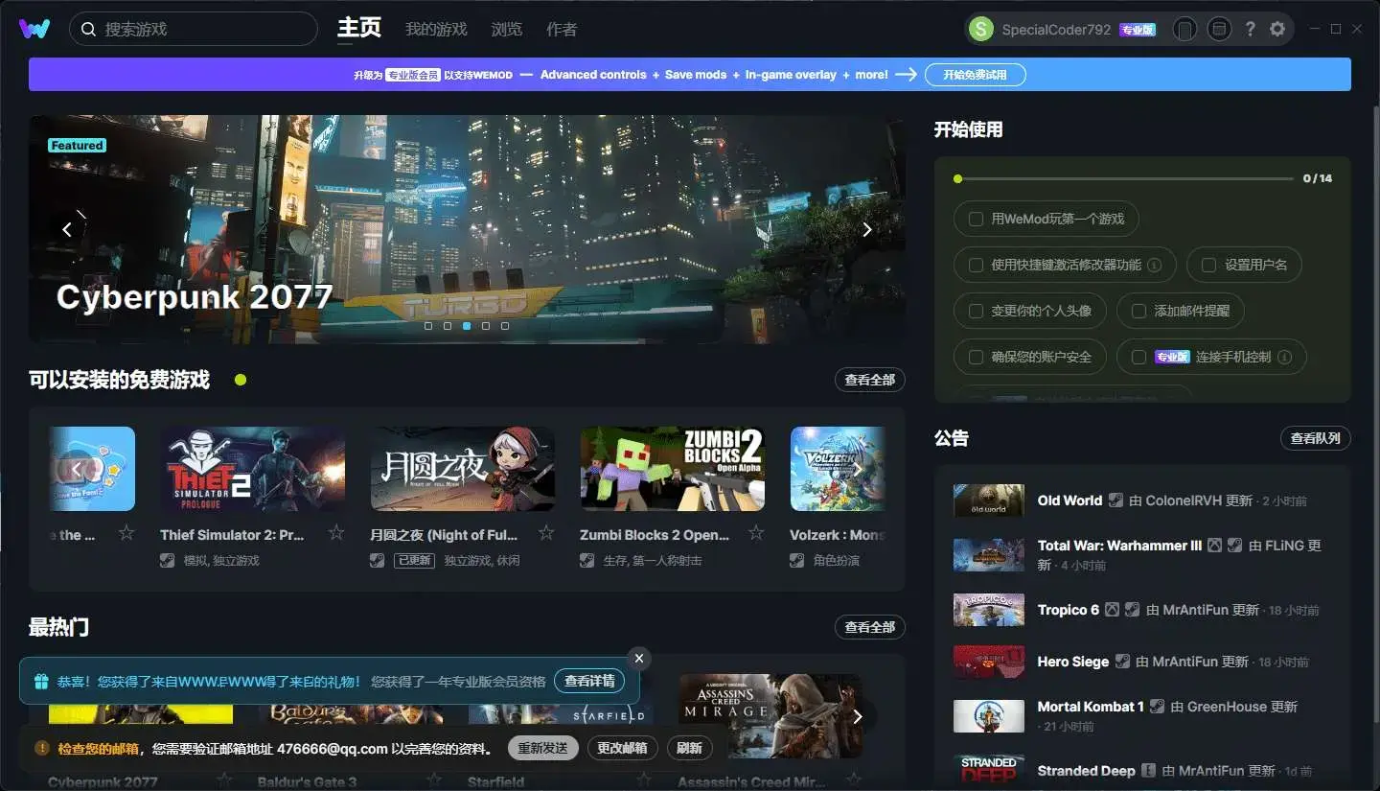This screenshot has width=1380, height=791.
Task: Click 重新发送 to resend verification email
Action: (x=542, y=747)
